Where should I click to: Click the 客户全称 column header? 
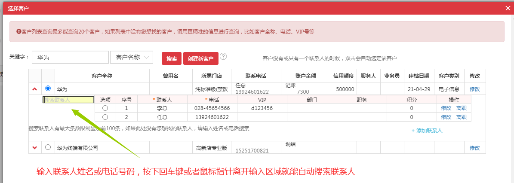click(x=102, y=76)
